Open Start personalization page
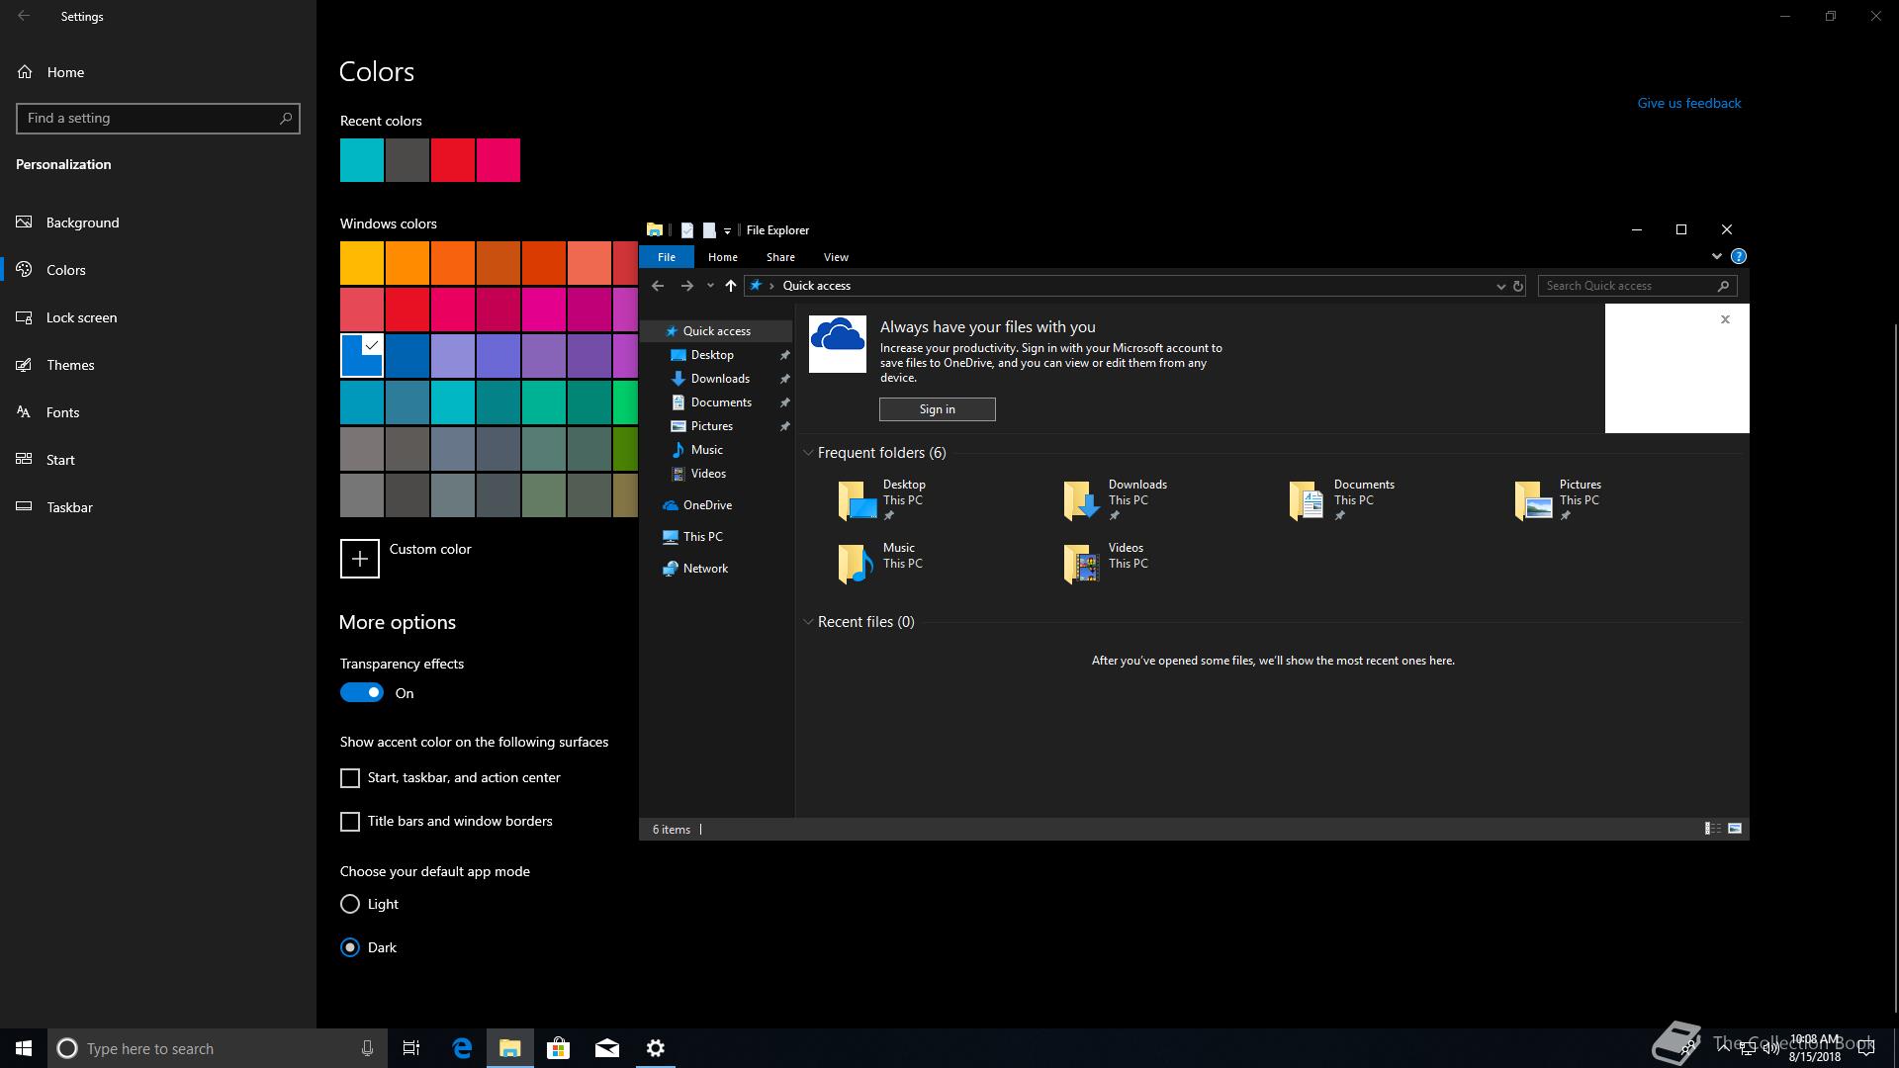The width and height of the screenshot is (1899, 1068). click(60, 460)
